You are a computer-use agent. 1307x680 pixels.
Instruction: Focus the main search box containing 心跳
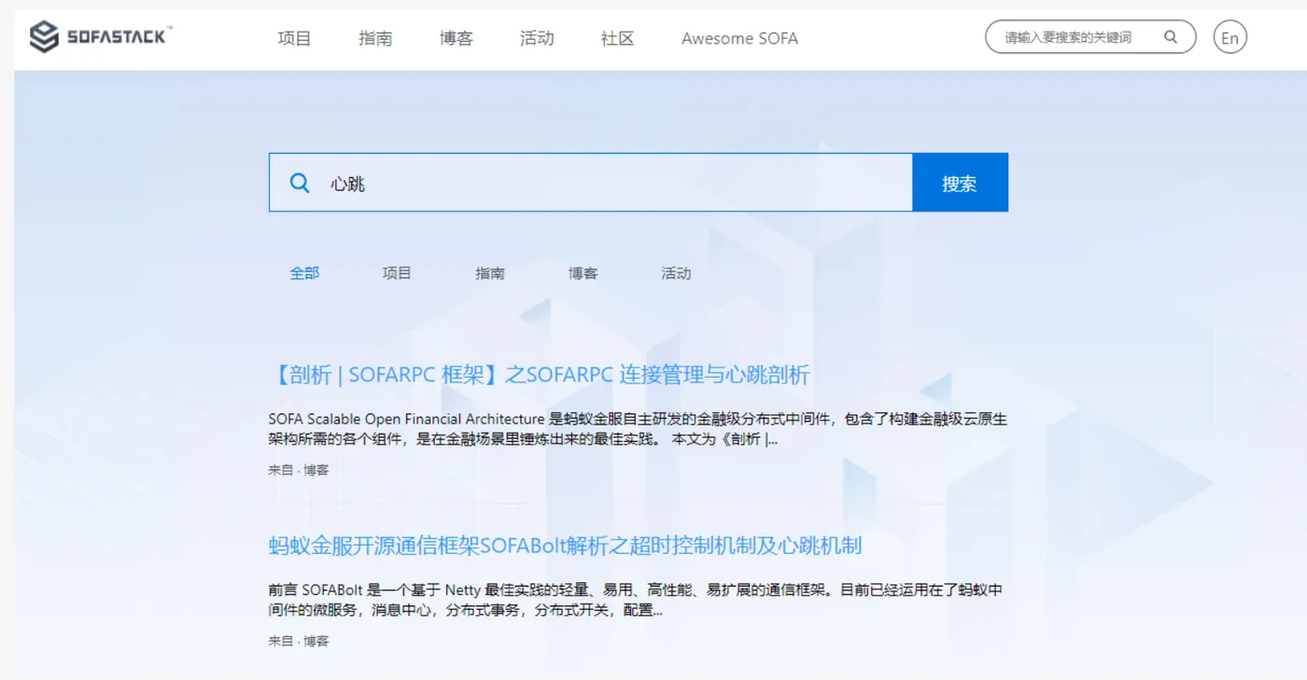click(x=591, y=183)
